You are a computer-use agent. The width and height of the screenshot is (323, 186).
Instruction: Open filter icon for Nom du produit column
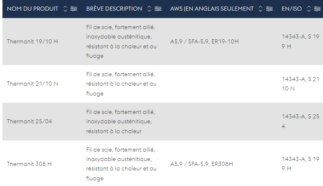tap(74, 9)
